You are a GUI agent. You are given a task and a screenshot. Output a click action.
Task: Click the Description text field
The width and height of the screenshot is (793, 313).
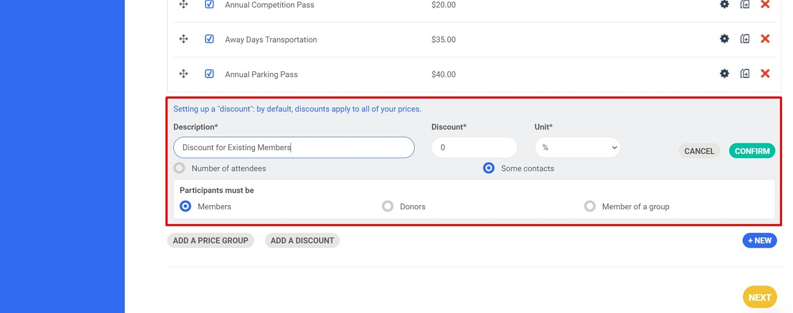pos(293,148)
